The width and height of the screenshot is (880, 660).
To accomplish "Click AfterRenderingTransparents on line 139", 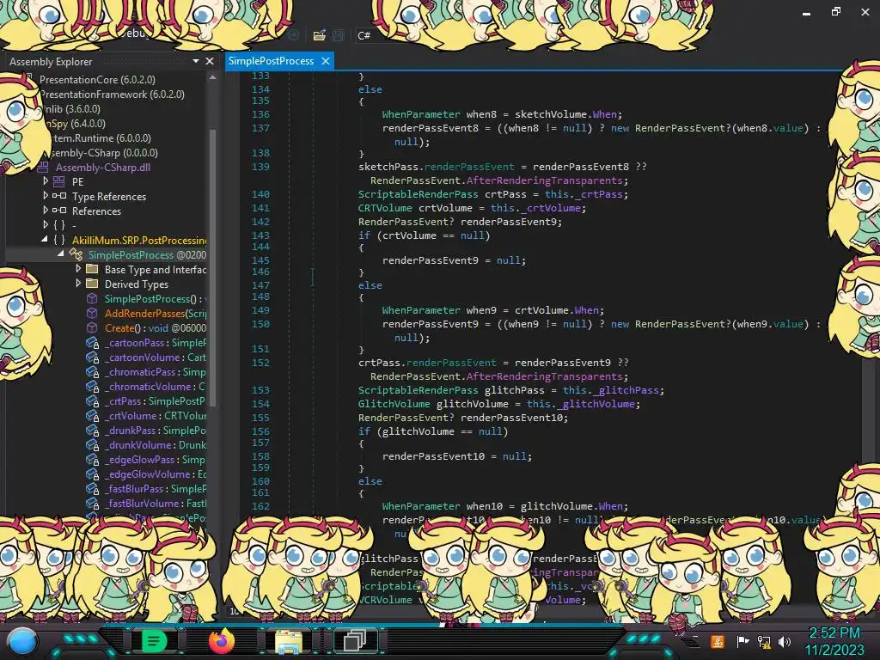I will tap(544, 180).
